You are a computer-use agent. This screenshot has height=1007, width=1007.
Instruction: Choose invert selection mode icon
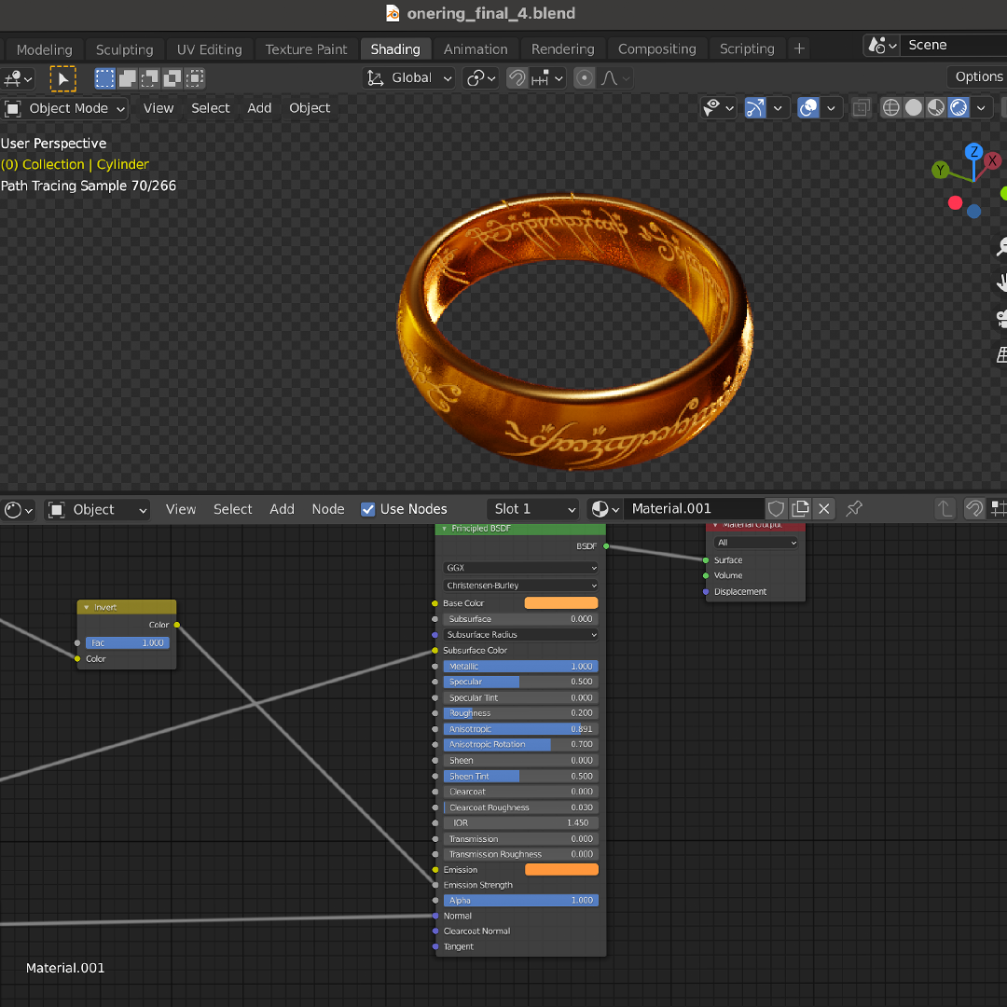coord(172,78)
